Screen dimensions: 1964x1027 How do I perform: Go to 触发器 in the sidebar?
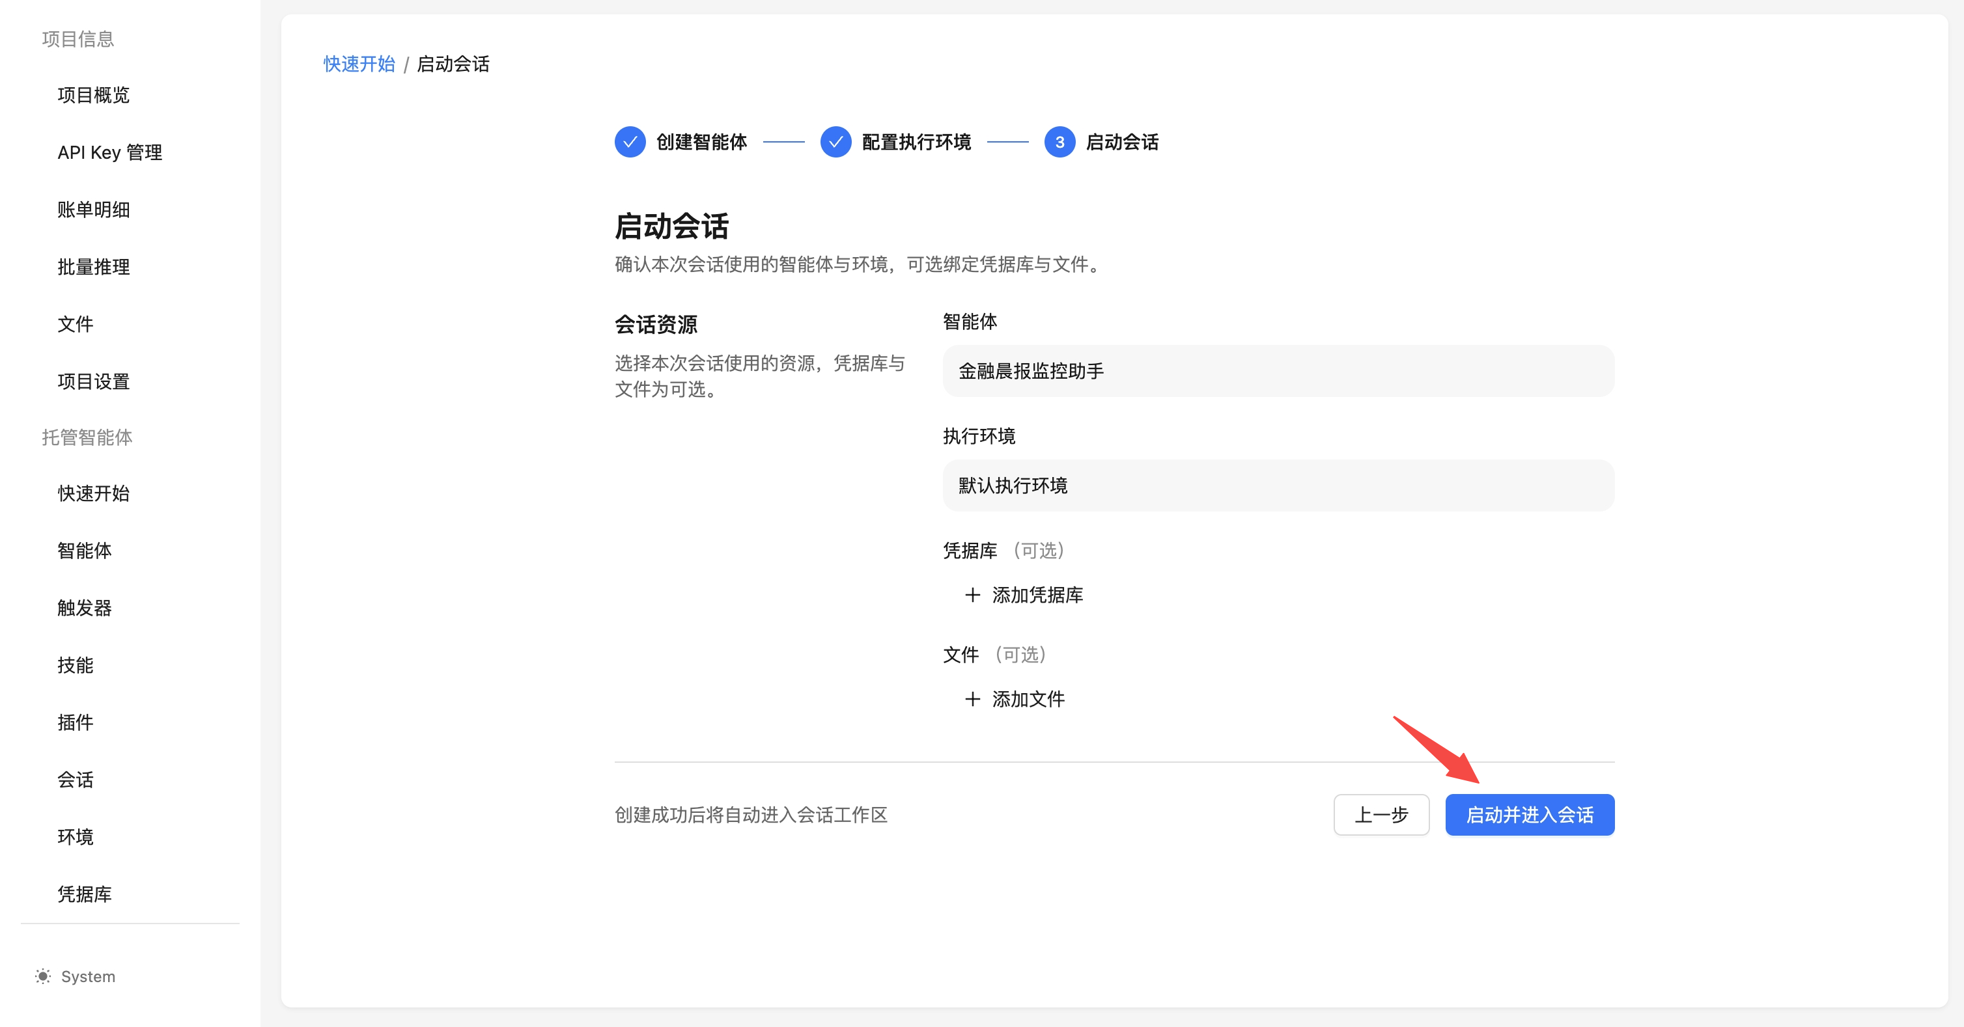tap(85, 607)
